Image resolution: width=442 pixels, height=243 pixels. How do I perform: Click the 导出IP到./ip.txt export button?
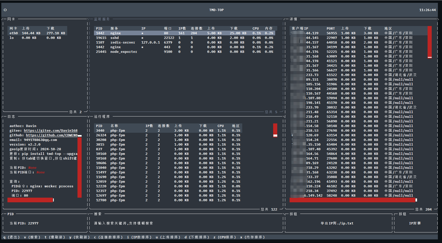click(x=337, y=223)
